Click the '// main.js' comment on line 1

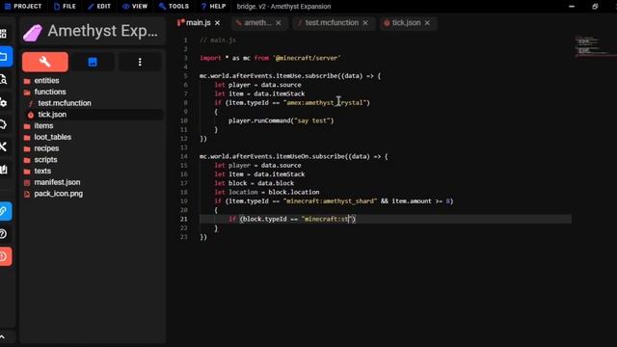(x=218, y=40)
